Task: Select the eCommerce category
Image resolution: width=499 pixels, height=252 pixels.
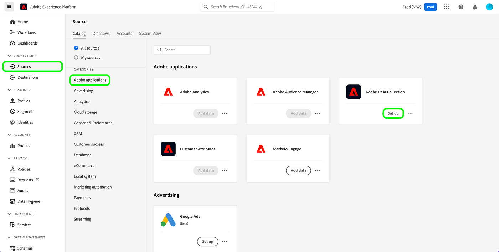Action: [84, 166]
